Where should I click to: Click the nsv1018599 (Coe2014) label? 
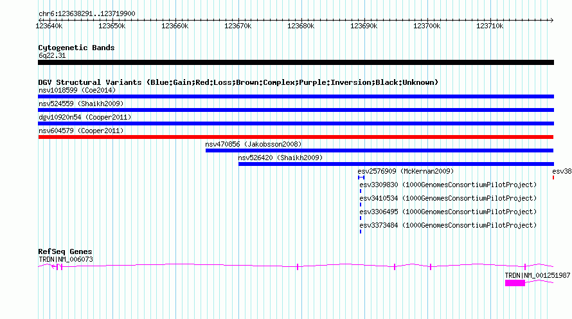pos(77,90)
